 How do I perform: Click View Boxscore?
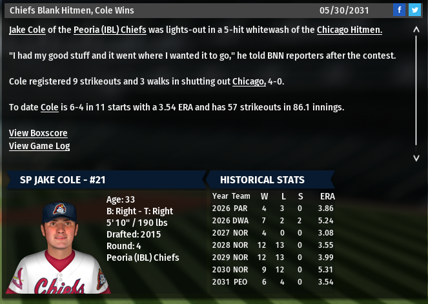38,133
